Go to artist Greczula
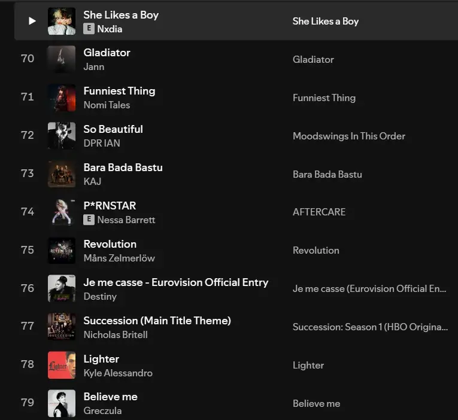Screen dimensions: 458x420 tap(102, 410)
